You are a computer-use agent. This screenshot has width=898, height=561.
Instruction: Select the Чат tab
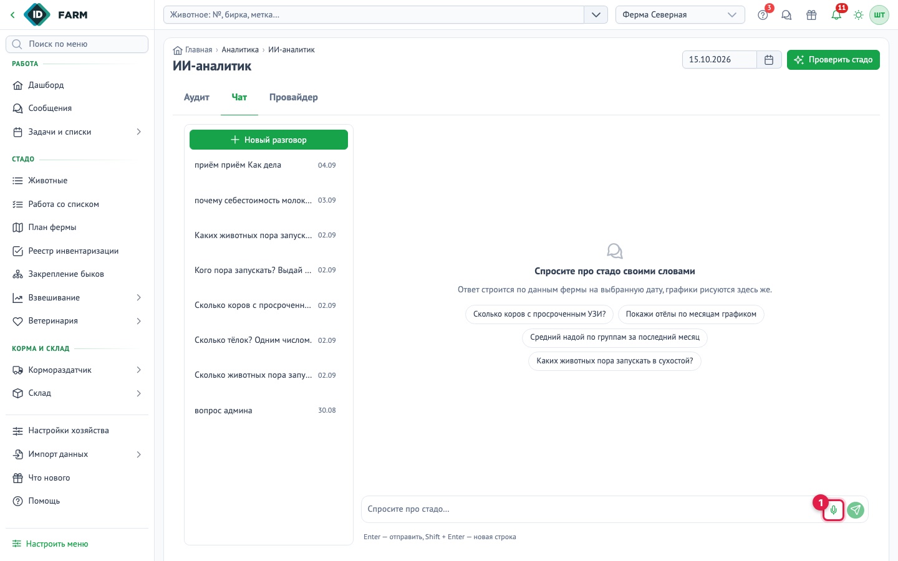click(239, 97)
